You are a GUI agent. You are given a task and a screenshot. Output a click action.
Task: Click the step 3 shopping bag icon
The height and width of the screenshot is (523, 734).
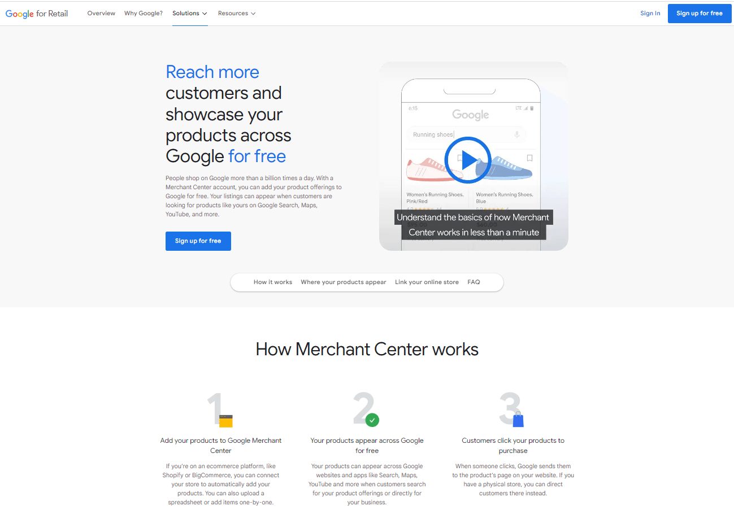click(x=518, y=420)
